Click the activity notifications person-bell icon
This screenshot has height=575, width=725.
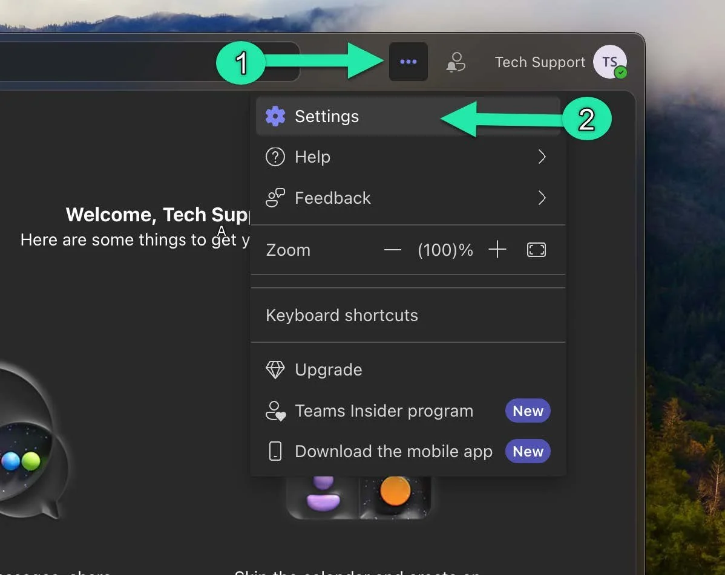456,62
